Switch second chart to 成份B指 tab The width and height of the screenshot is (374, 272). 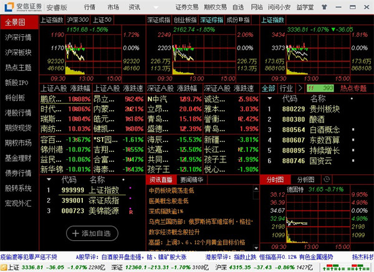(238, 20)
